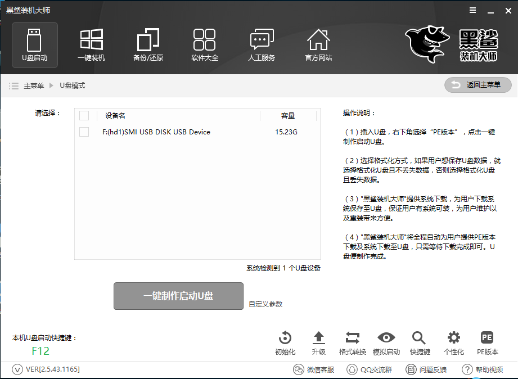Open the 快捷键 hotkey lookup tool
Screen dimensions: 518x379
419,343
